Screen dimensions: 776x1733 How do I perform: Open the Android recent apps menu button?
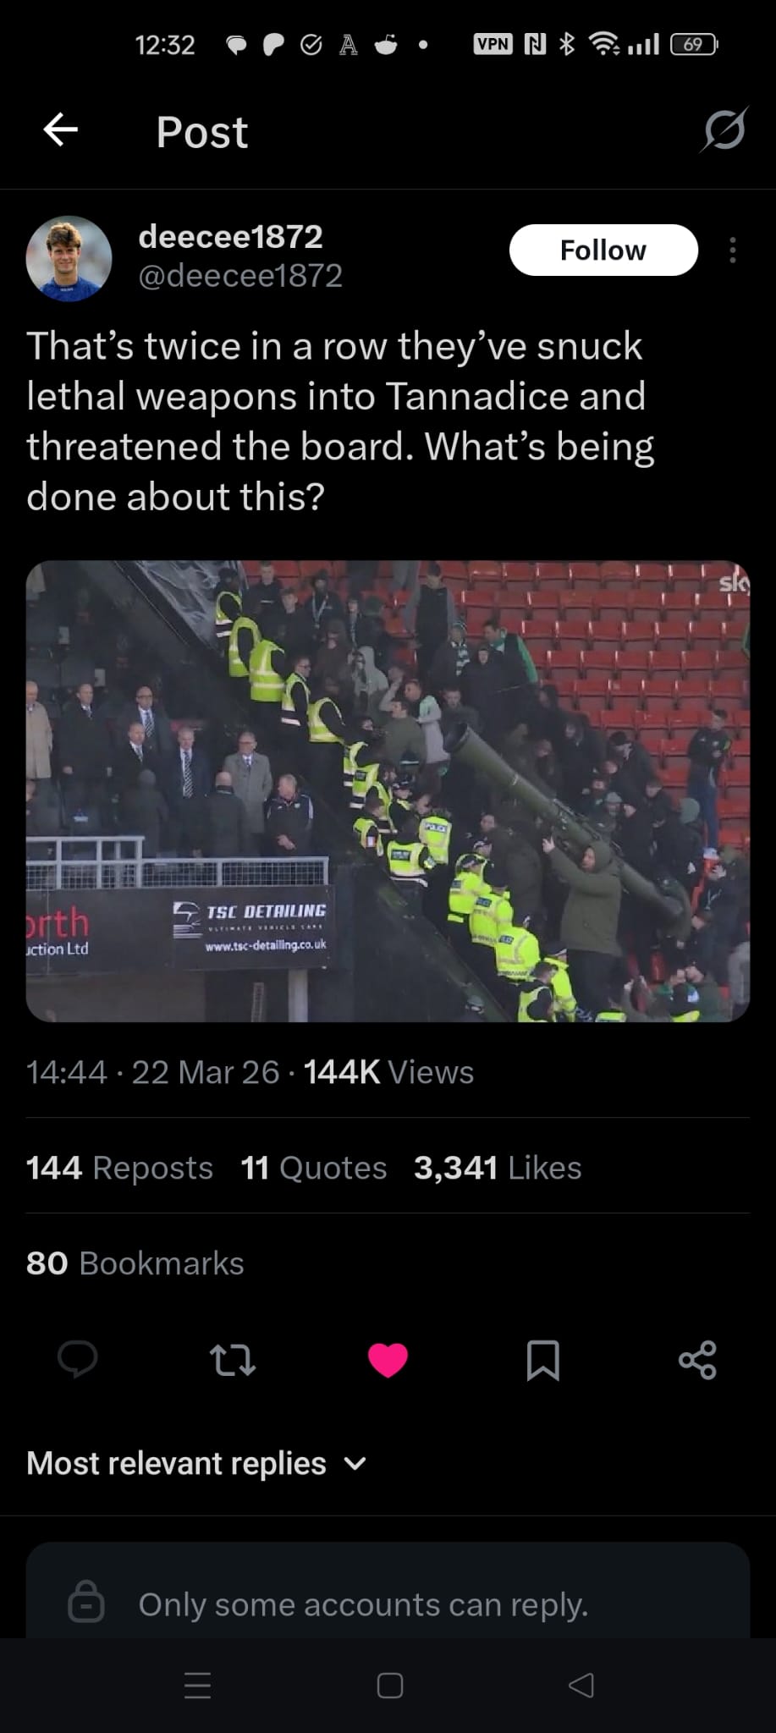coord(197,1686)
